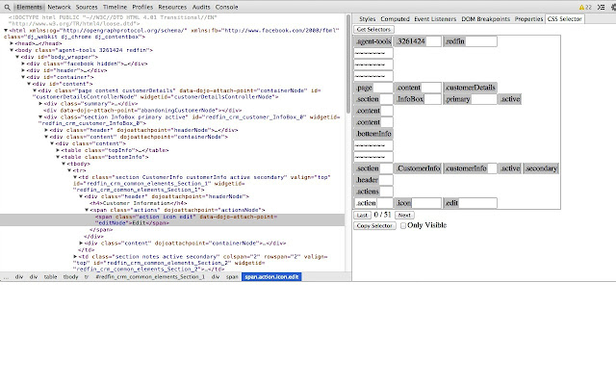Select the highlighted span action icon edit row
Screen dimensions: 616x385
pyautogui.click(x=172, y=220)
